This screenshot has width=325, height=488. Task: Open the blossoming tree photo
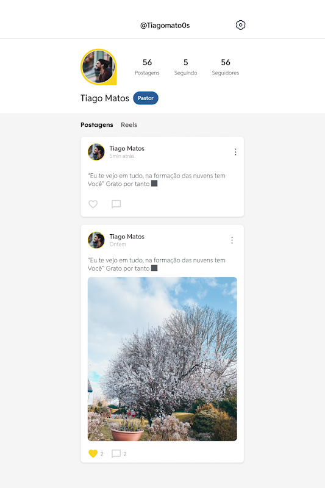pos(162,359)
